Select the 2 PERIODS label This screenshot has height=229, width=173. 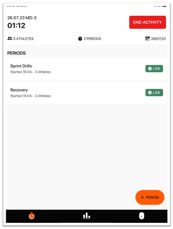tap(93, 39)
